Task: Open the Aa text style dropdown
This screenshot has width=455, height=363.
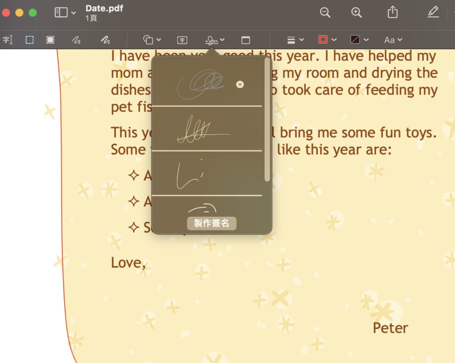Action: (393, 40)
